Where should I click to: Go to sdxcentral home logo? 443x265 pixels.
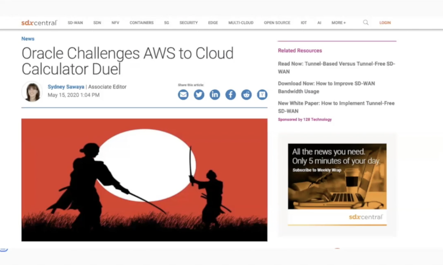coord(39,23)
